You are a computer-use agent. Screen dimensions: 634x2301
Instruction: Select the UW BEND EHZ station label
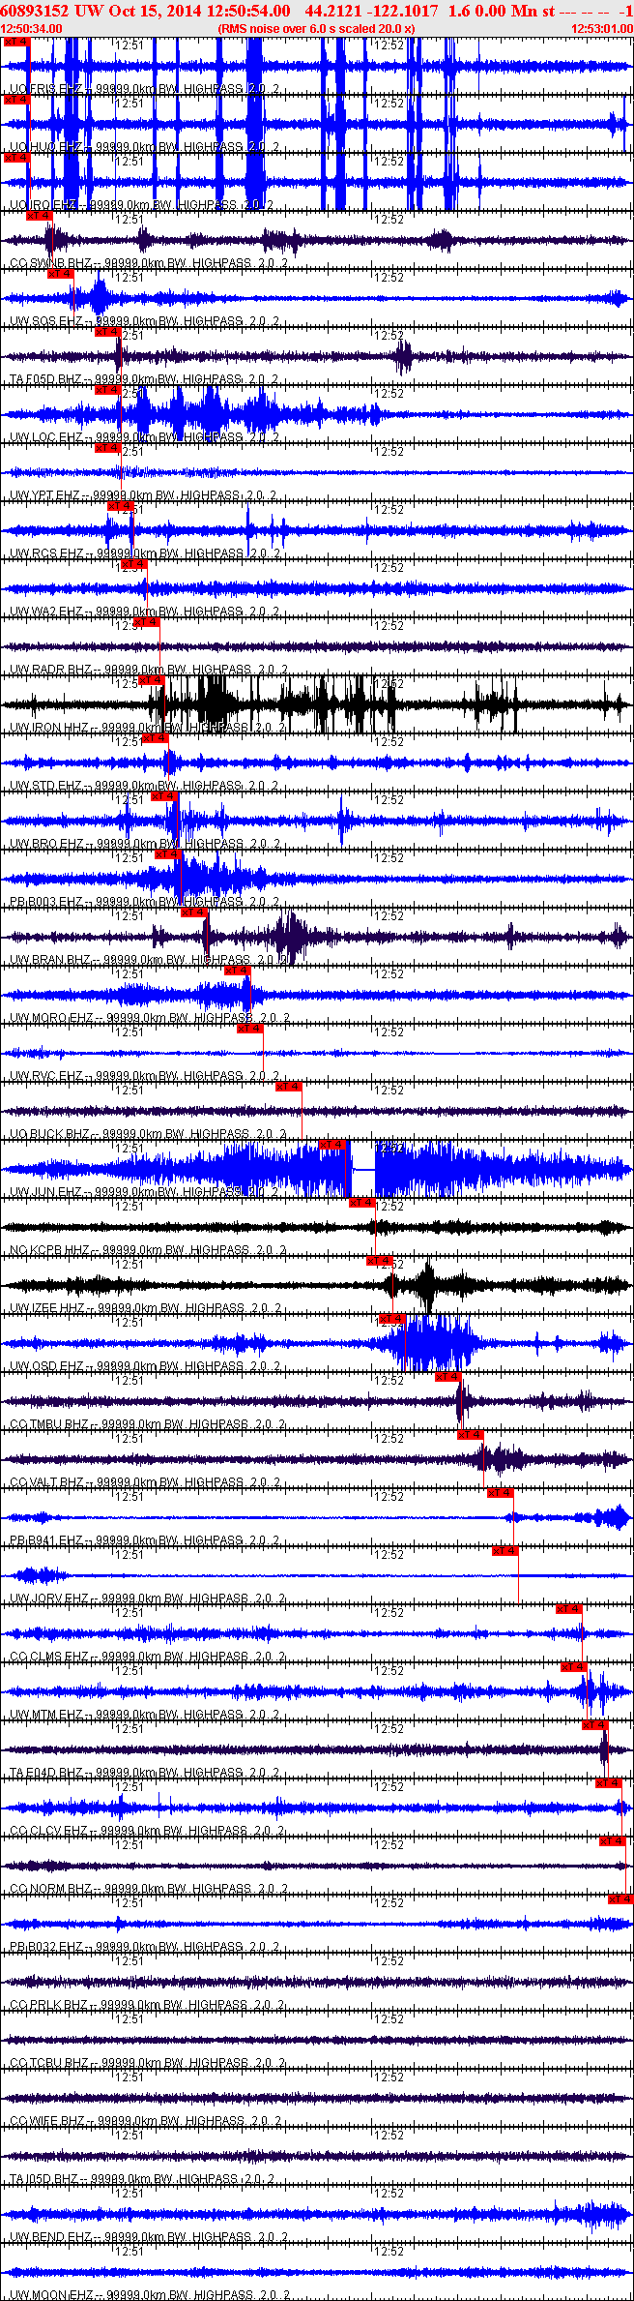[149, 2237]
